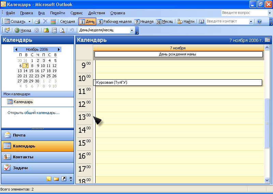The image size is (273, 194).
Task: Click Ноябрь 2006 month title
Action: [37, 49]
